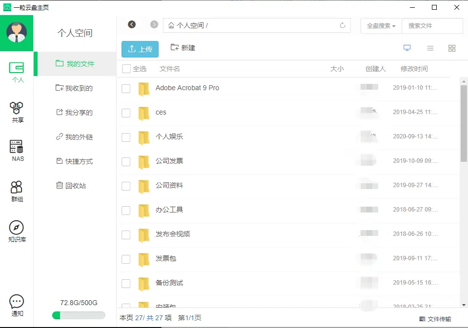Check the 办公工具 row checkbox
The width and height of the screenshot is (468, 328).
(126, 211)
